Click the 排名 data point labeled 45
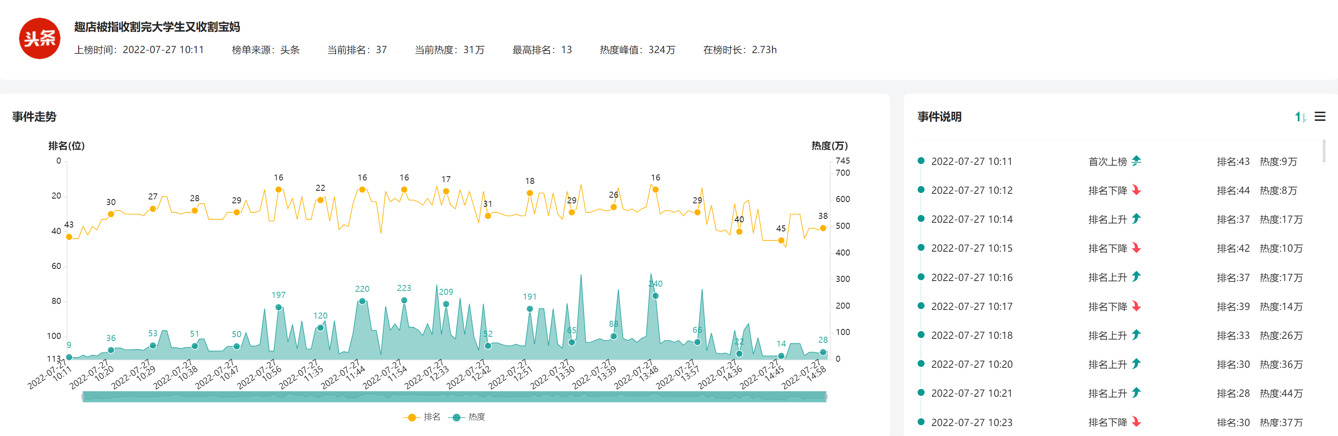The image size is (1338, 436). click(781, 240)
